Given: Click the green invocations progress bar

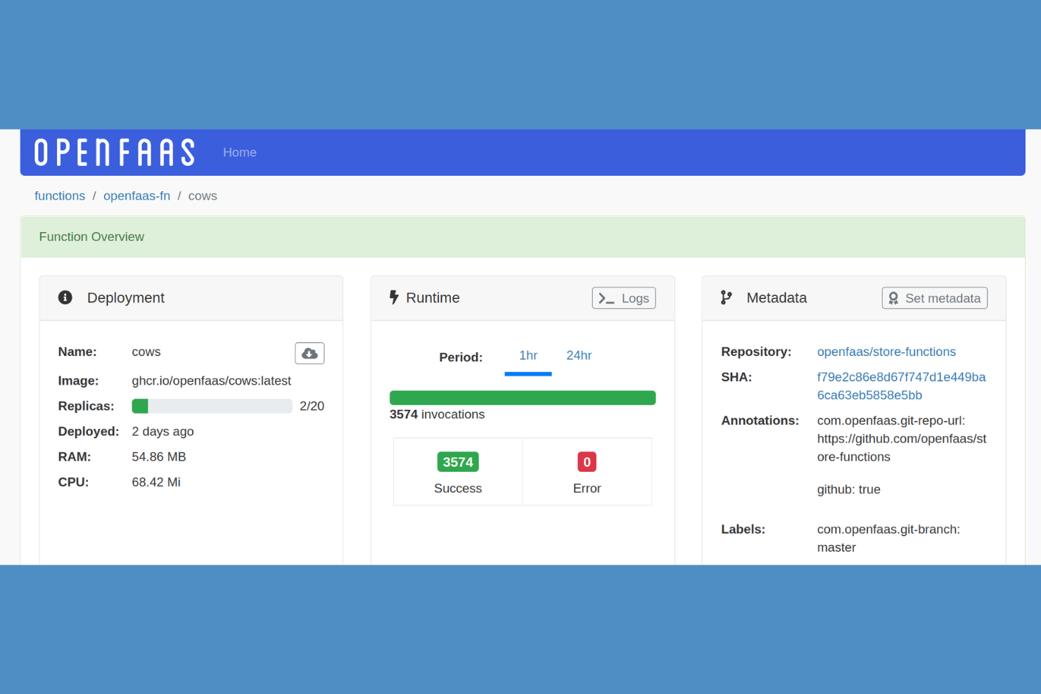Looking at the screenshot, I should (523, 398).
